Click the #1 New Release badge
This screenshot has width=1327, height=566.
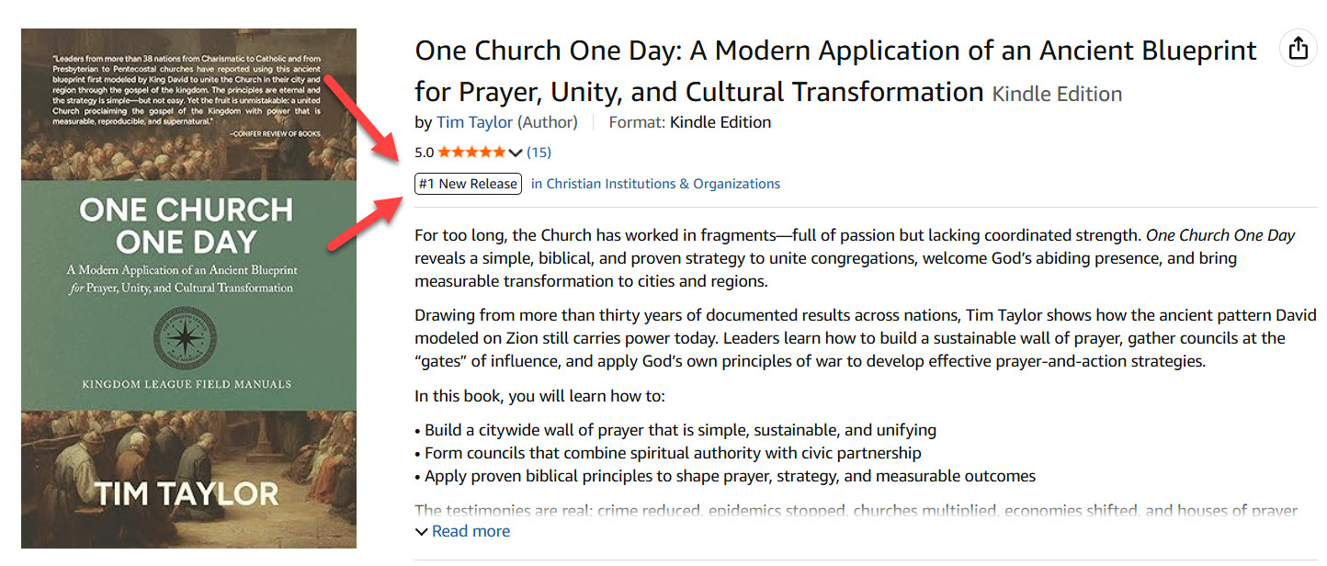click(x=468, y=184)
